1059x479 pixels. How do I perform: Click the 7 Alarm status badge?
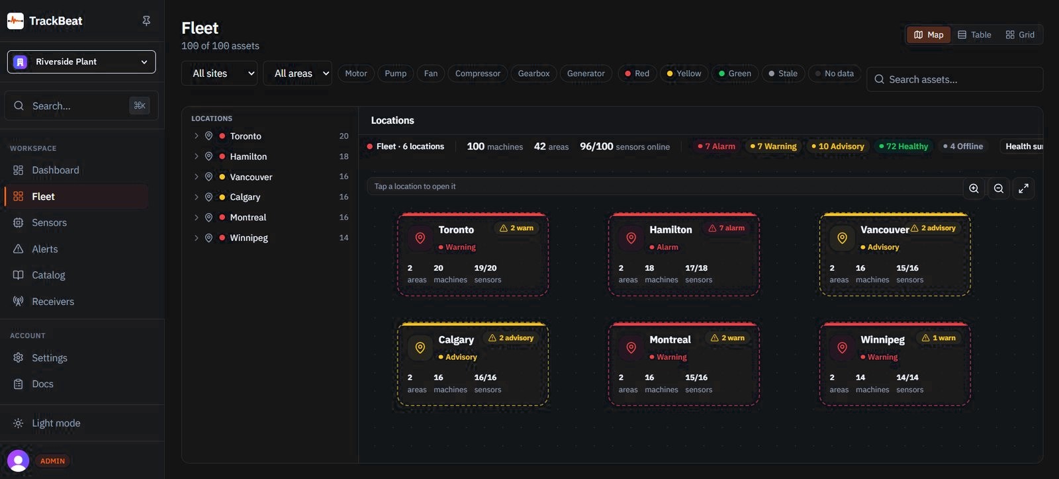click(717, 146)
